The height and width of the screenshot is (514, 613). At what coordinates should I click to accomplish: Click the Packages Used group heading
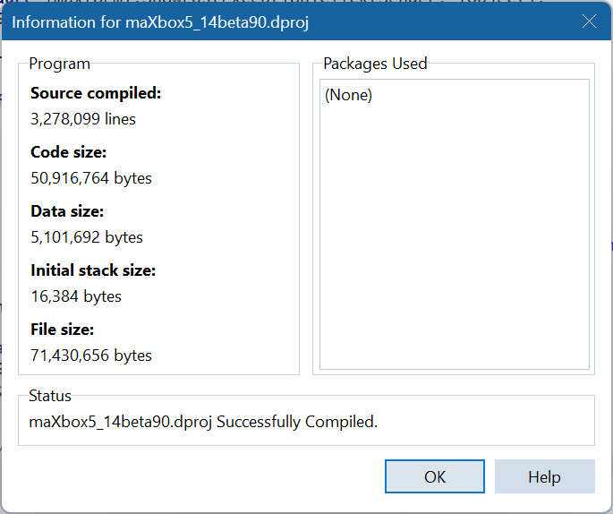click(375, 64)
